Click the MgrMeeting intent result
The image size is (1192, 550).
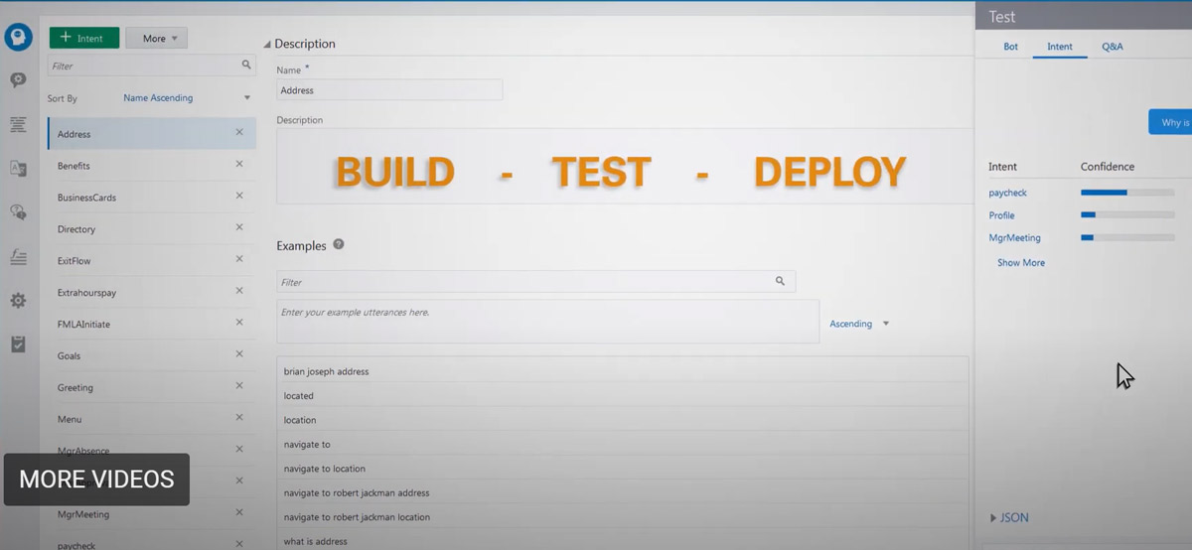tap(1014, 238)
